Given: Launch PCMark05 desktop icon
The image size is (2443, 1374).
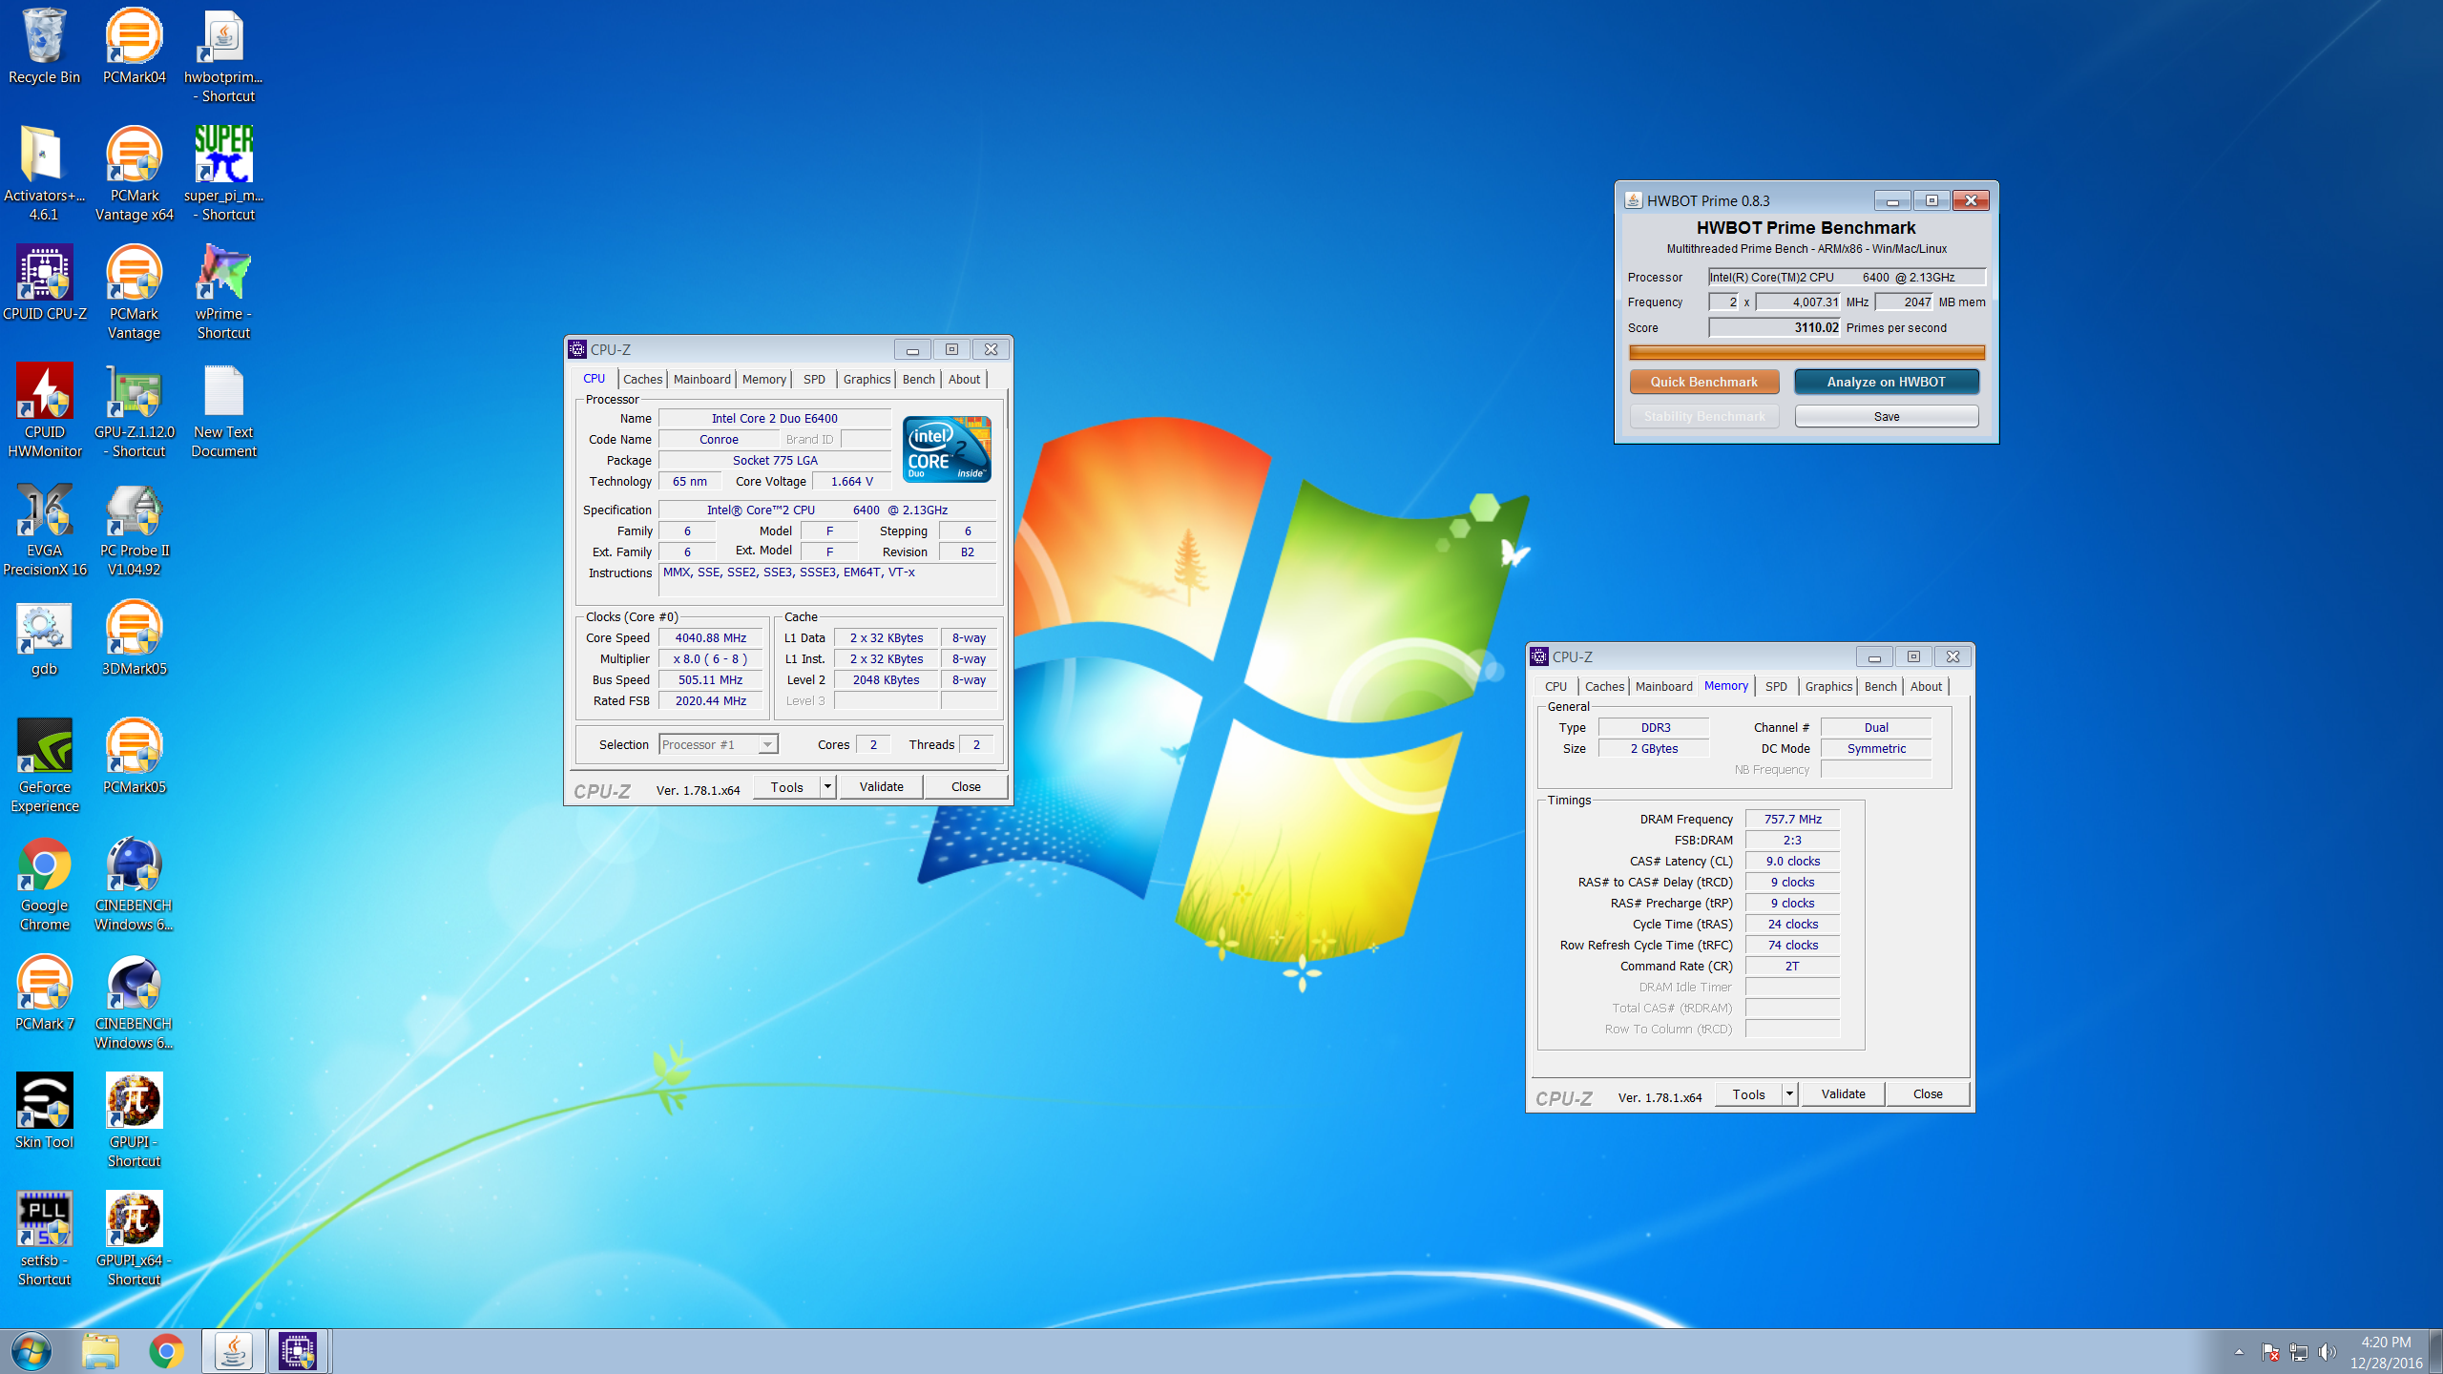Looking at the screenshot, I should 134,756.
